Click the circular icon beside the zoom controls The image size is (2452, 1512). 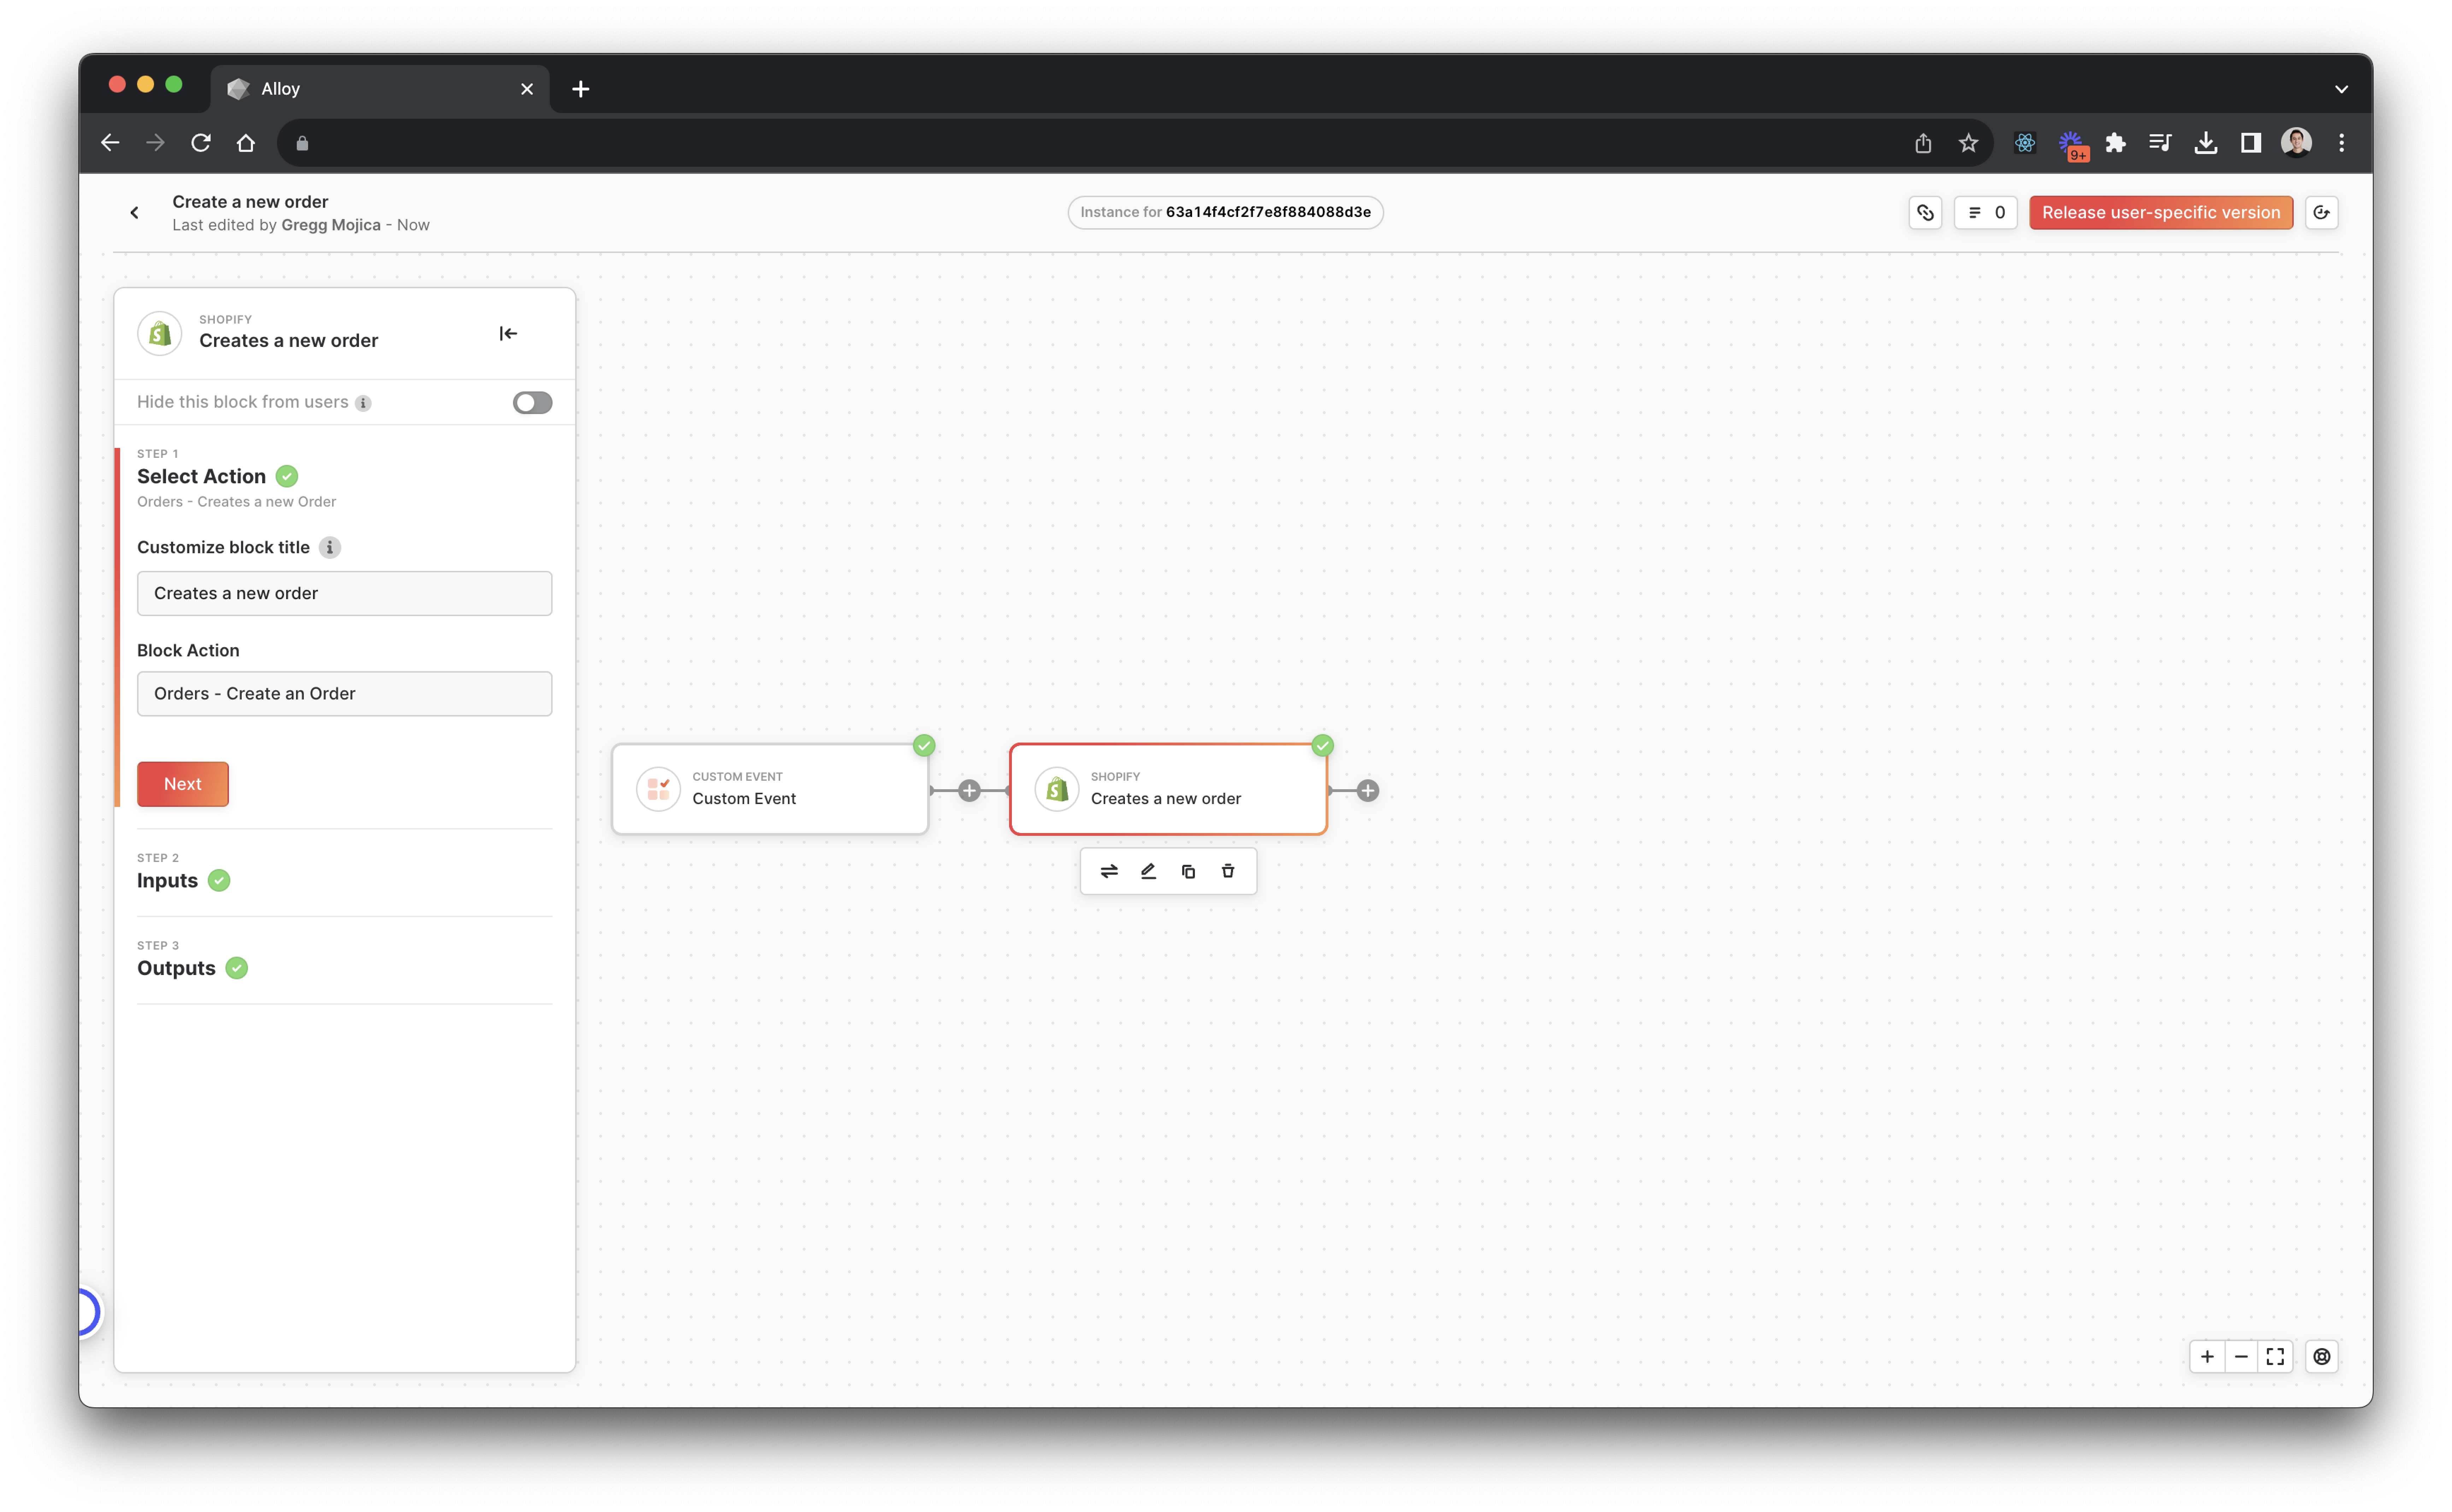2322,1357
